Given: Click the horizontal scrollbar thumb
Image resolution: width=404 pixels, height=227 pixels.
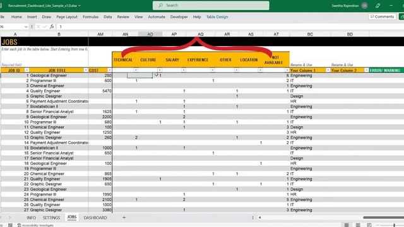Looking at the screenshot, I should (x=383, y=218).
